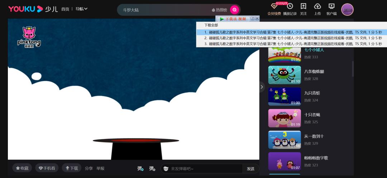This screenshot has width=387, height=178.
Task: Toggle the danmaku display on/off icon
Action: tap(140, 169)
